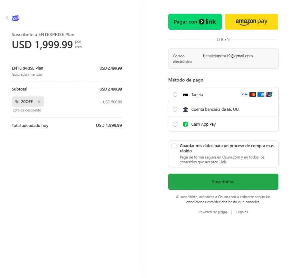Image resolution: width=290 pixels, height=278 pixels.
Task: Click the credit card icon
Action: tap(185, 95)
